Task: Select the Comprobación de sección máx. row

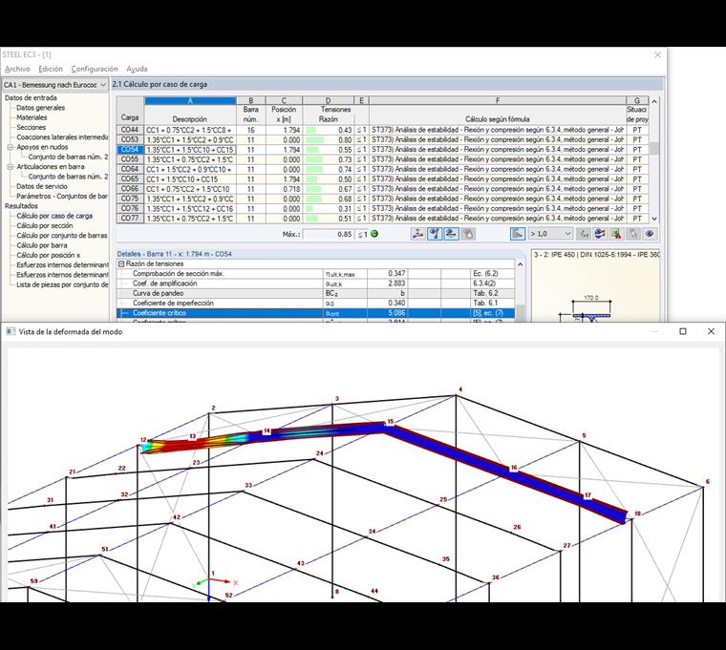Action: [315, 273]
